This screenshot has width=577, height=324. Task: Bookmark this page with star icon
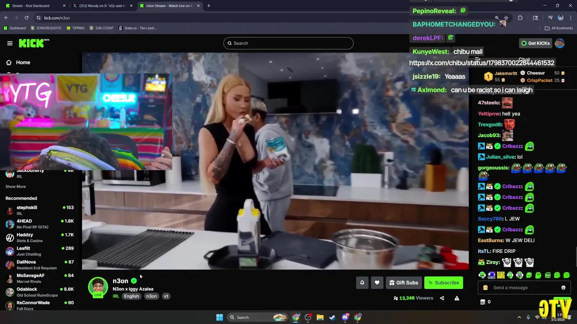click(x=506, y=18)
